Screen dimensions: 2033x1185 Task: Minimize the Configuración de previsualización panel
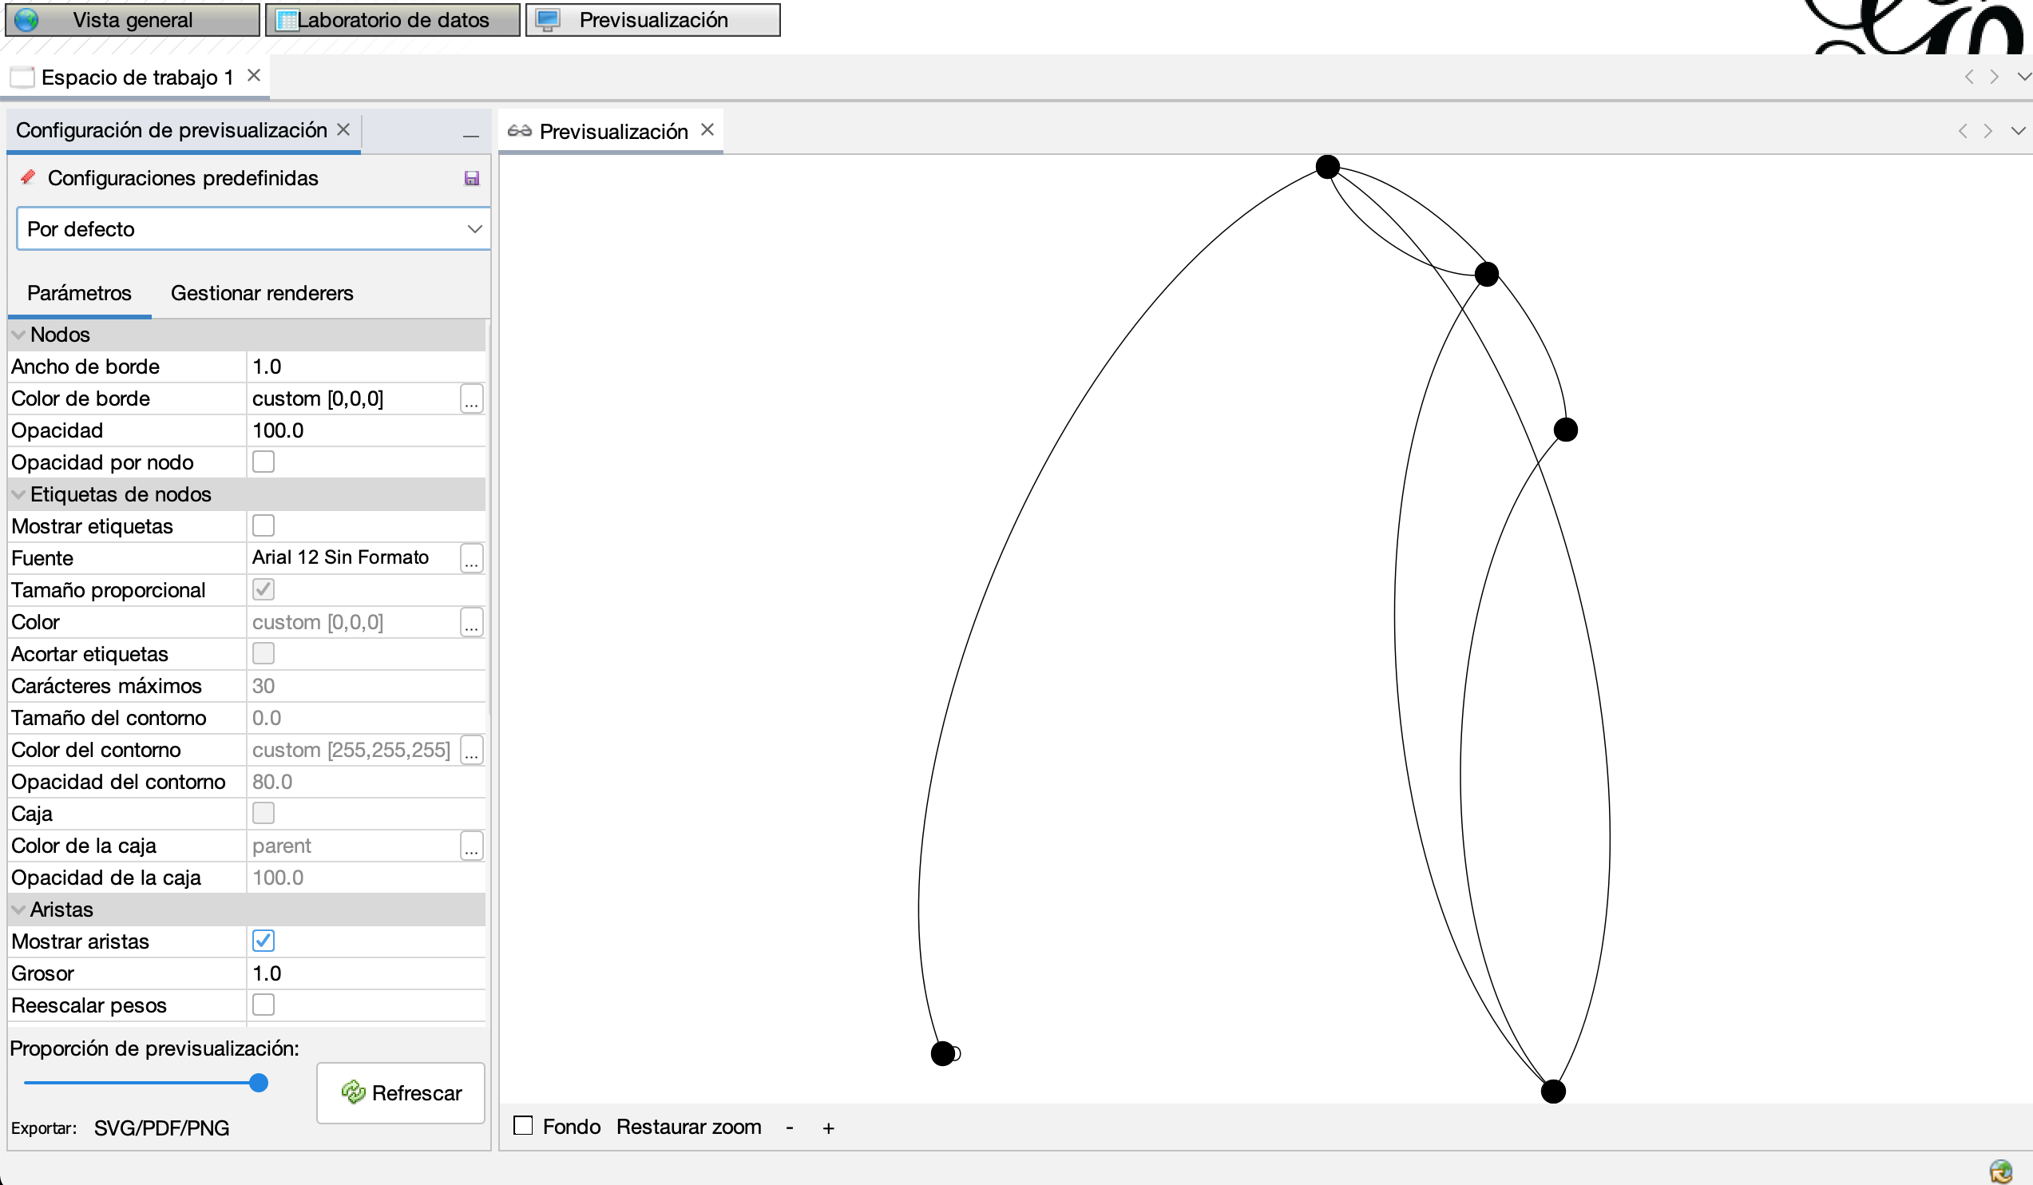(x=471, y=137)
